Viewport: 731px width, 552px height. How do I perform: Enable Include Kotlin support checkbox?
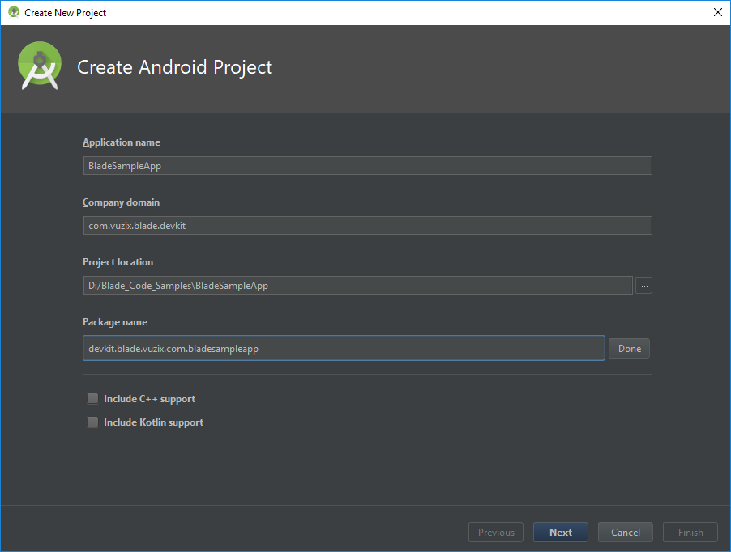click(x=92, y=422)
